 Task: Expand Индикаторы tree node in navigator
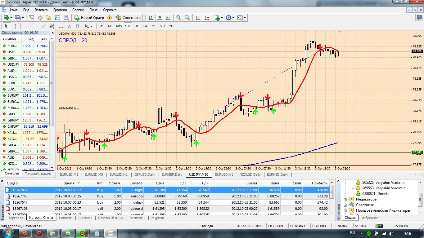coord(345,199)
